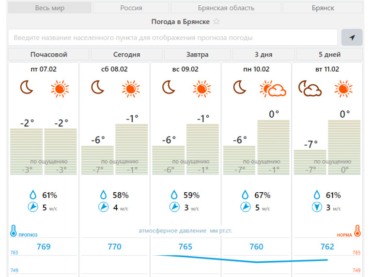Go to Весь мир breadcrumb
The image size is (372, 277).
click(x=50, y=8)
